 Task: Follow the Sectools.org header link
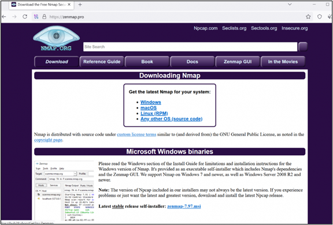[x=264, y=28]
